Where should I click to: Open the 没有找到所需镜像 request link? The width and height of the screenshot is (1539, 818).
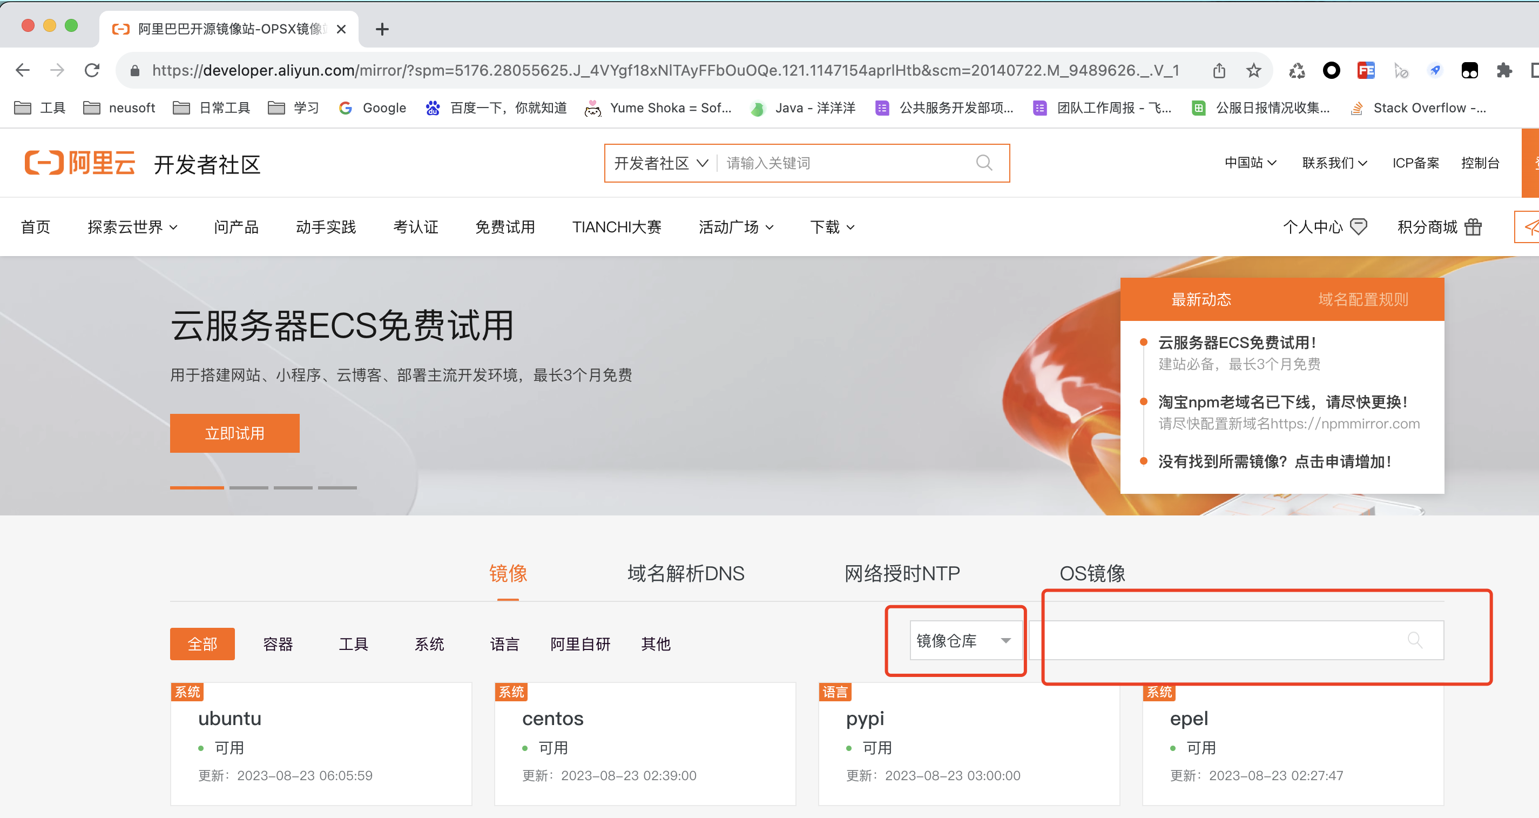click(x=1274, y=461)
